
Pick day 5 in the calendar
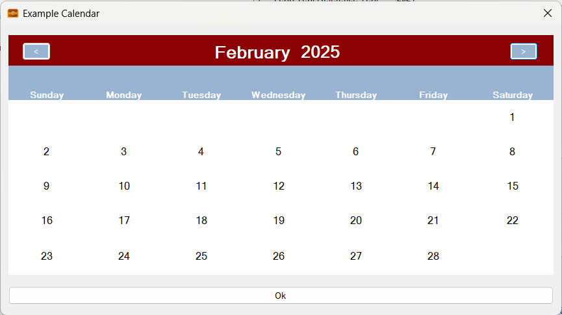(x=278, y=152)
